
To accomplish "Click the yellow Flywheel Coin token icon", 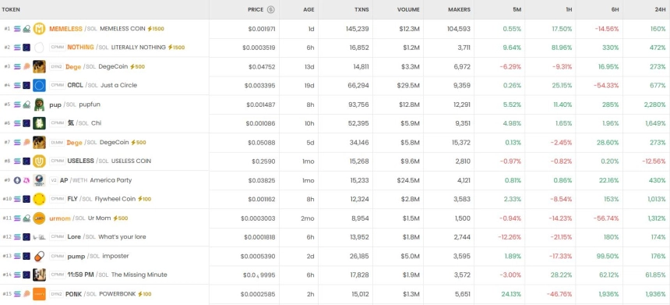I will click(x=39, y=199).
